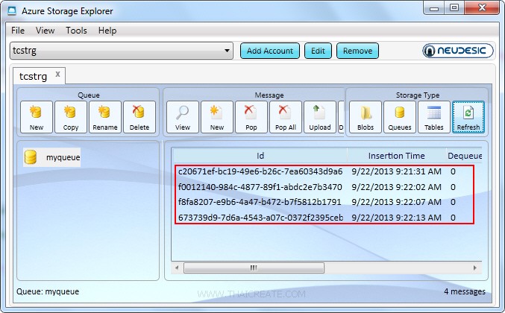The width and height of the screenshot is (505, 313).
Task: Upload a message file
Action: click(320, 117)
